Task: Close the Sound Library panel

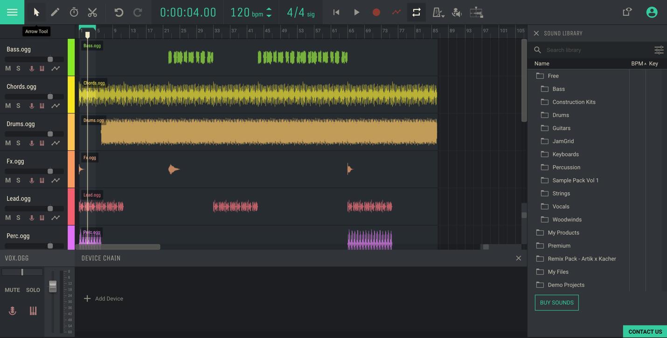Action: point(536,33)
